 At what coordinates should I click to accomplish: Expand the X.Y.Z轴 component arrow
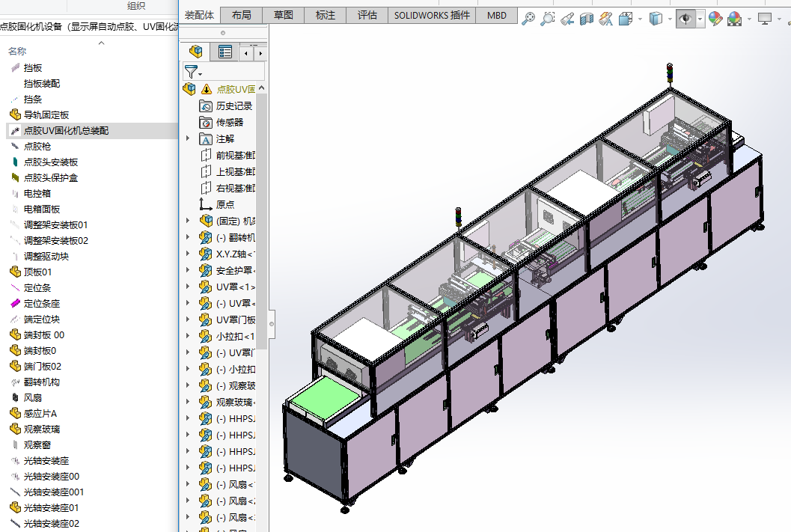tap(188, 254)
